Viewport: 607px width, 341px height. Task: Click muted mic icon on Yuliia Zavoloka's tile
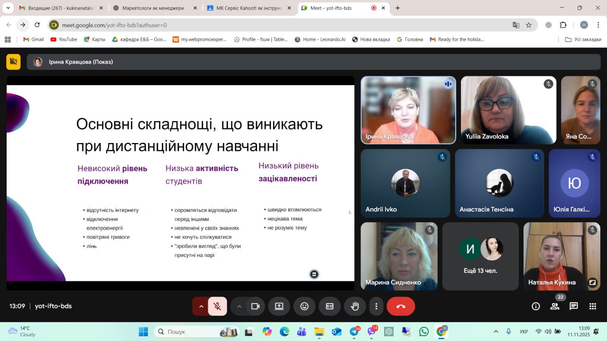[x=548, y=84]
